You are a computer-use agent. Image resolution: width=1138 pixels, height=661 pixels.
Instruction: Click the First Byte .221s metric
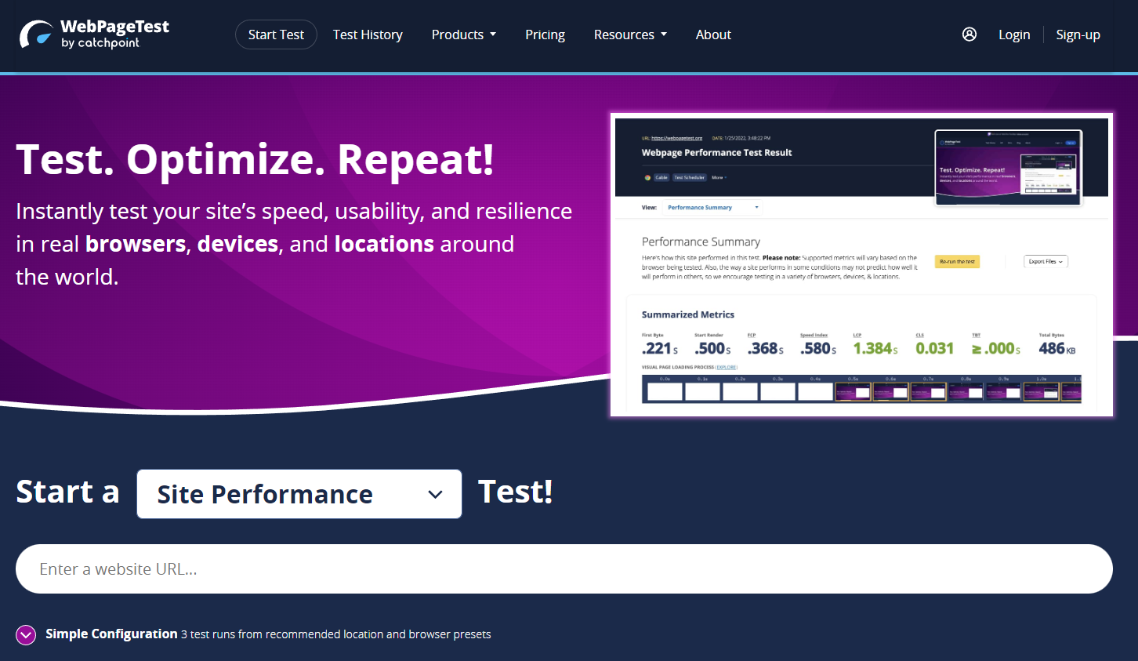660,346
